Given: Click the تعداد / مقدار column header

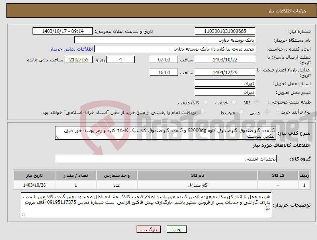Looking at the screenshot, I should (76, 175).
